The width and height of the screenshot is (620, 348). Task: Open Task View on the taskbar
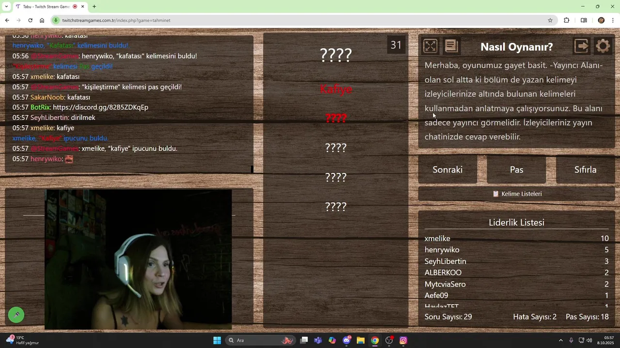304,340
